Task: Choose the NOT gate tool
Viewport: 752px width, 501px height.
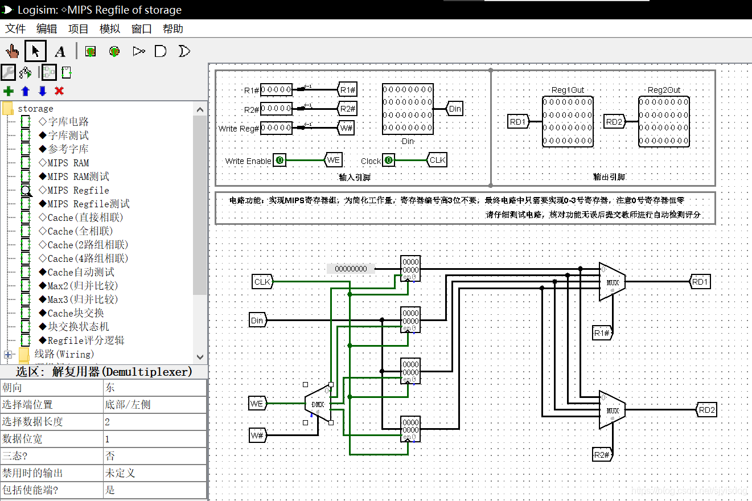Action: click(138, 52)
